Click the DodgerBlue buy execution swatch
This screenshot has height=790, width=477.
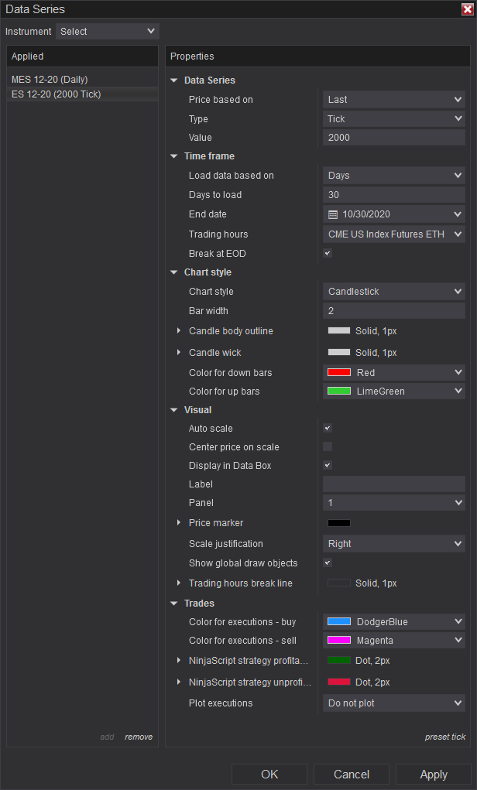[x=339, y=622]
